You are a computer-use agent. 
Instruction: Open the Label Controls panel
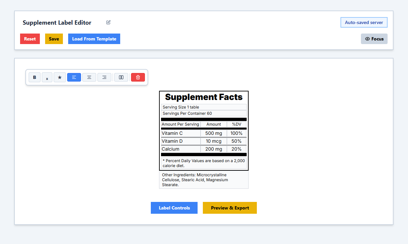tap(174, 208)
